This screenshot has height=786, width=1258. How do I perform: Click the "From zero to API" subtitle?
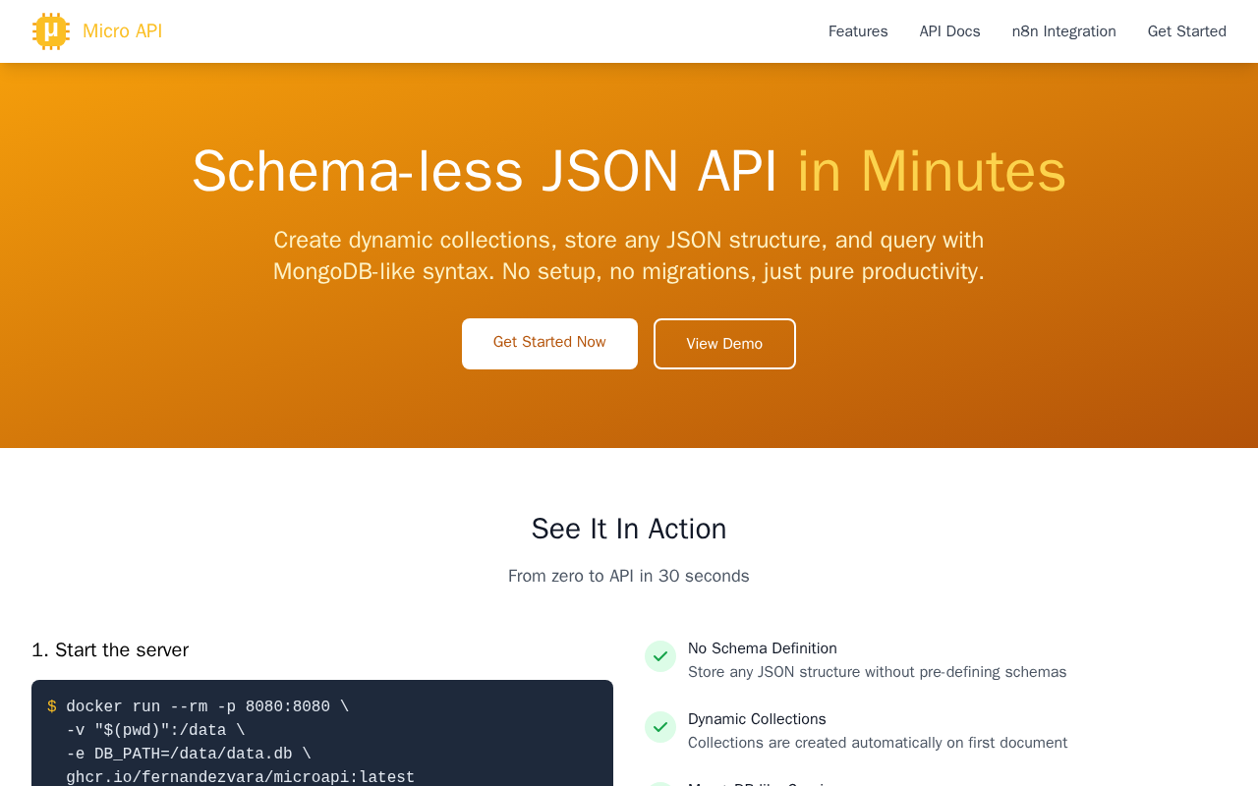pos(629,577)
